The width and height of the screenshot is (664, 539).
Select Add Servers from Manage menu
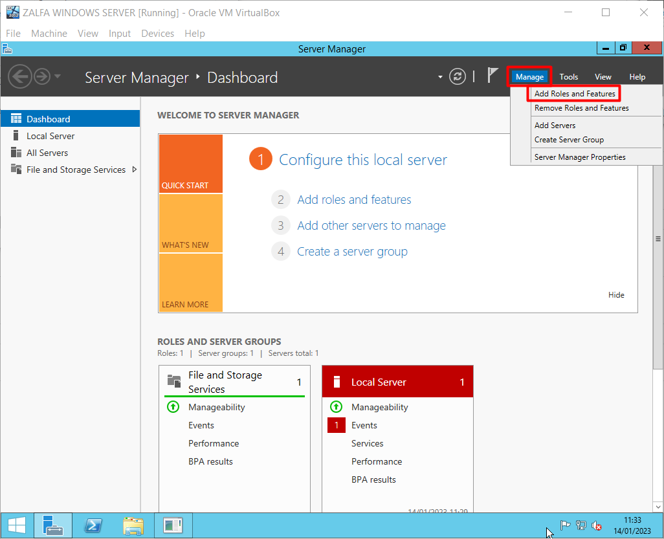pyautogui.click(x=555, y=126)
